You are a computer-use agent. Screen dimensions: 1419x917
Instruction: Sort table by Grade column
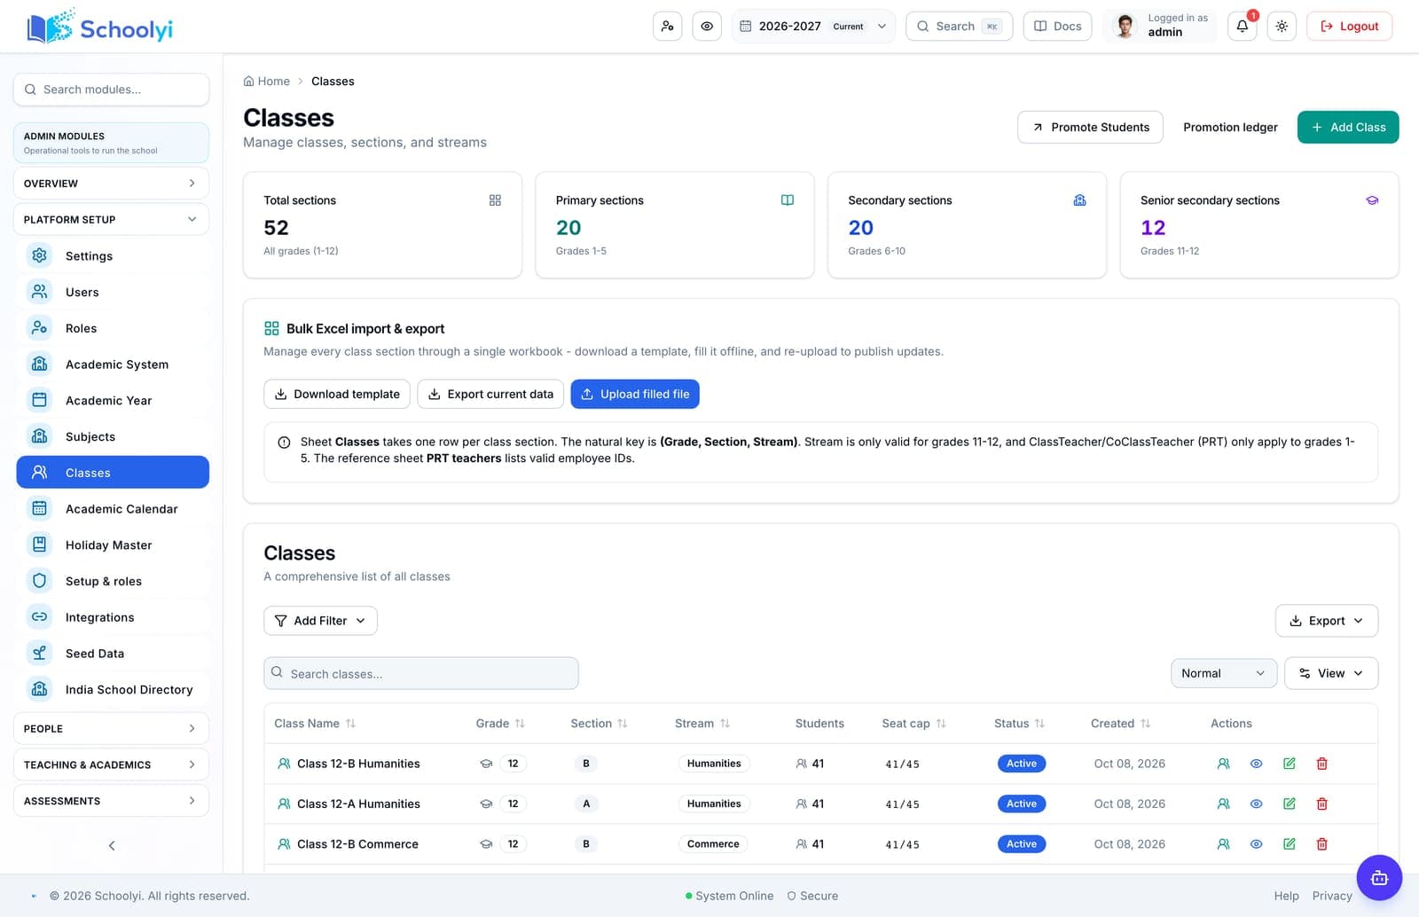[520, 724]
